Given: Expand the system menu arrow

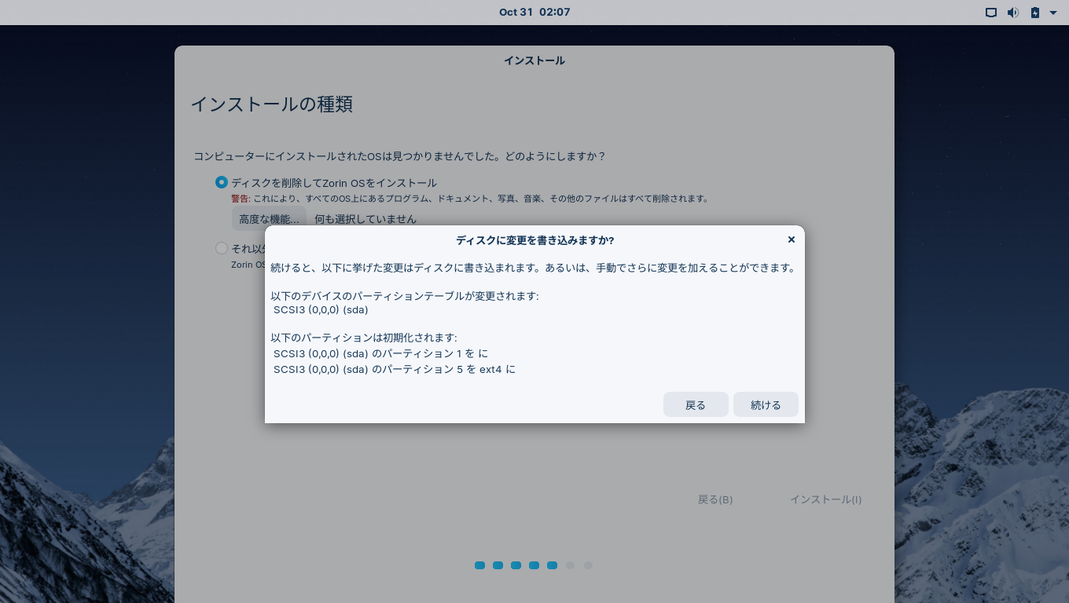Looking at the screenshot, I should 1053,13.
